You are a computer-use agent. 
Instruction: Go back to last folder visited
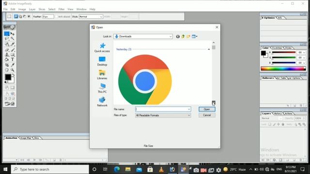point(178,37)
